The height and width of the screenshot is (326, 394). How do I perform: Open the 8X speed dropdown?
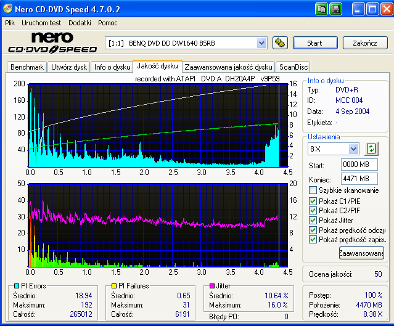coord(353,149)
